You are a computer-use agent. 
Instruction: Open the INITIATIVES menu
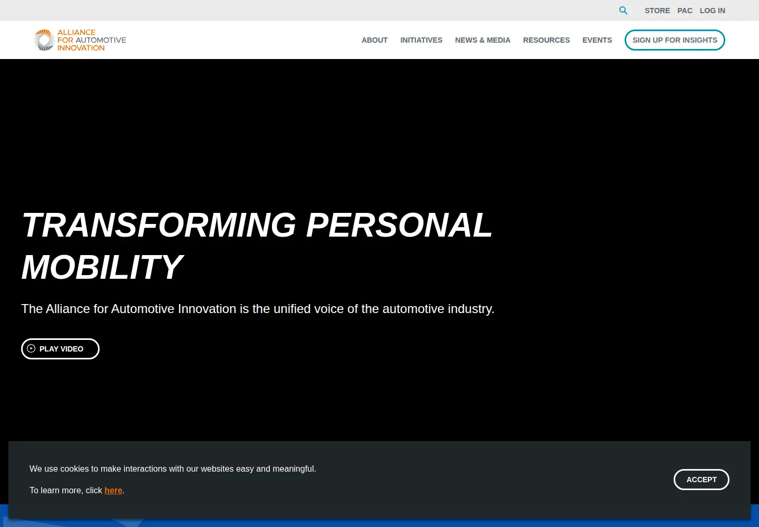pos(421,40)
